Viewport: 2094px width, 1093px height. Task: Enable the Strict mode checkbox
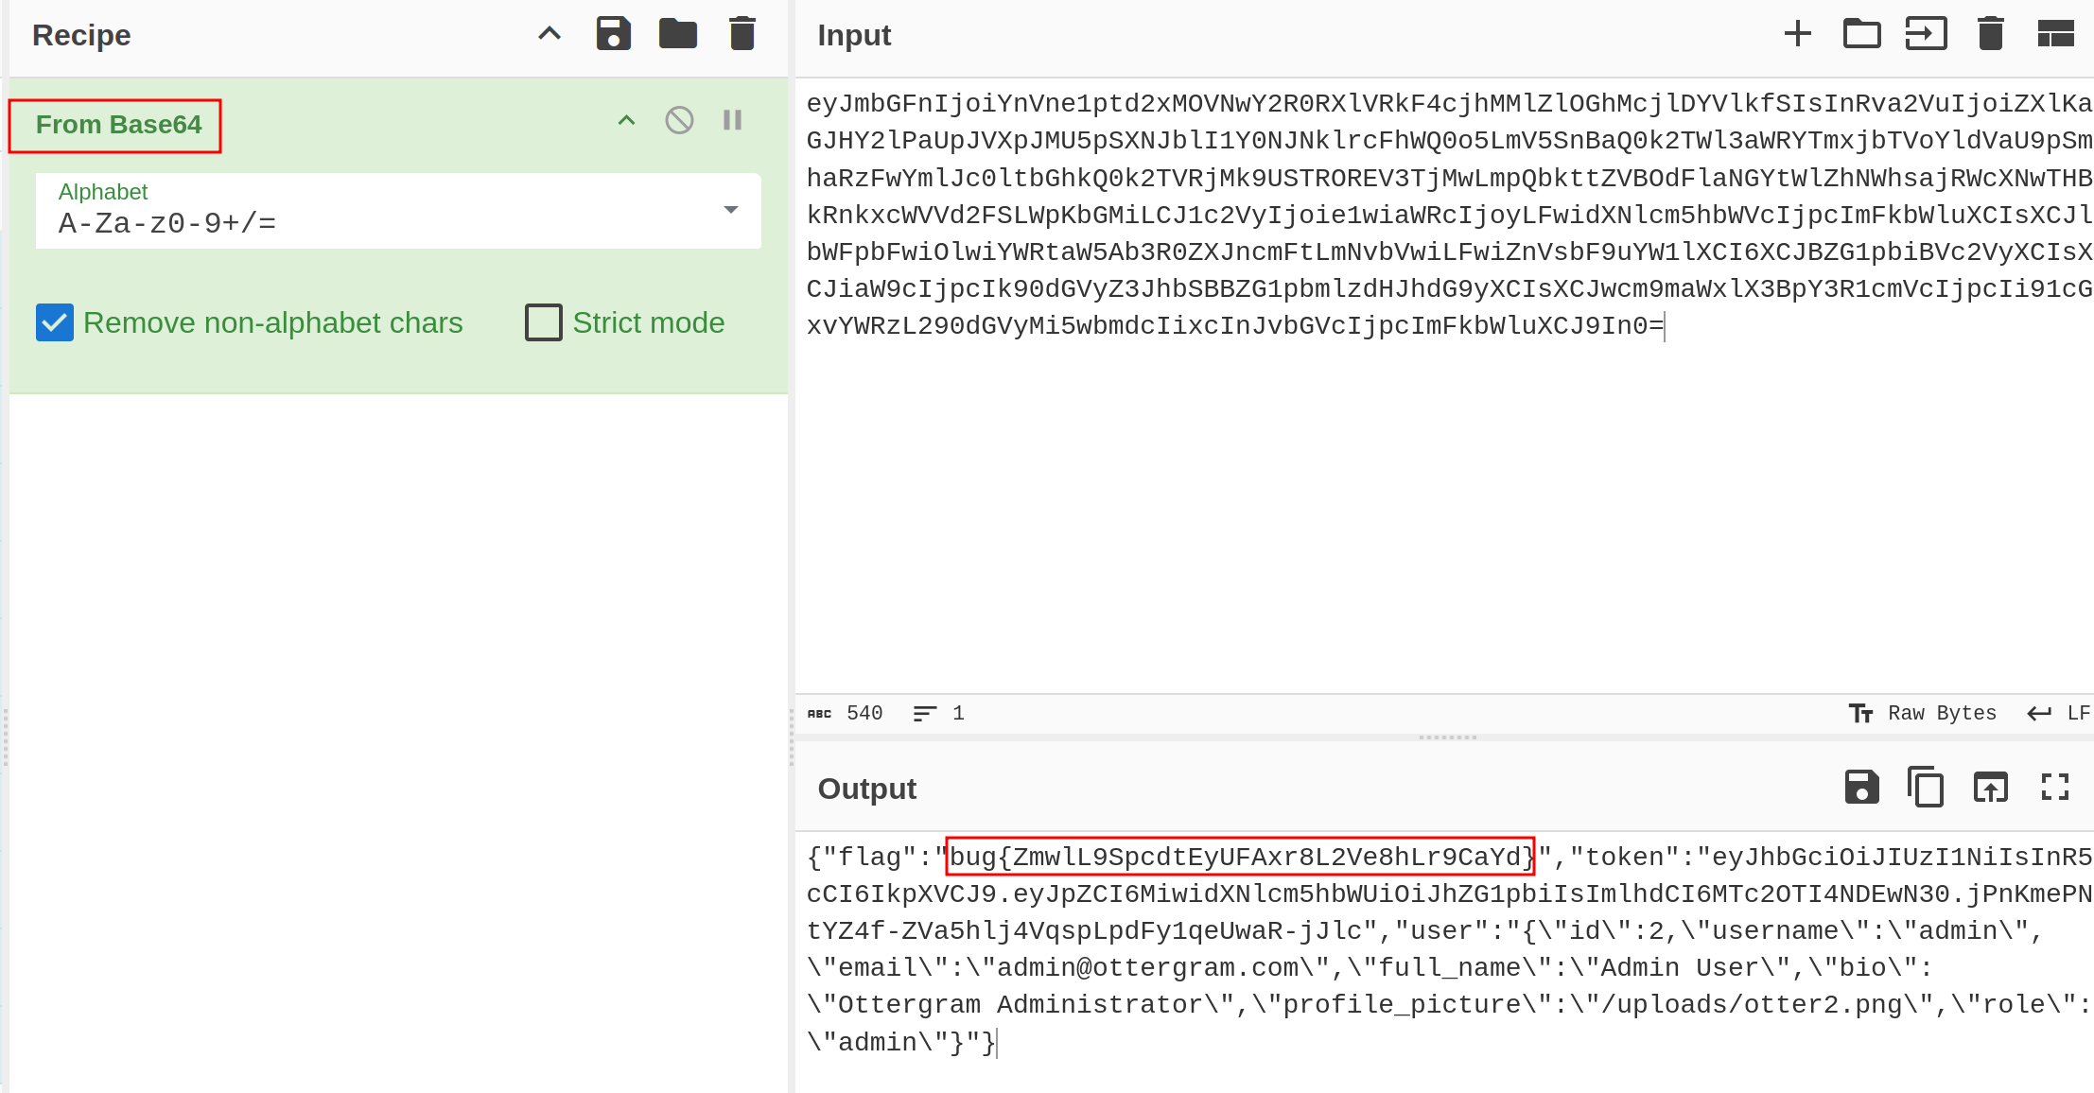tap(544, 322)
